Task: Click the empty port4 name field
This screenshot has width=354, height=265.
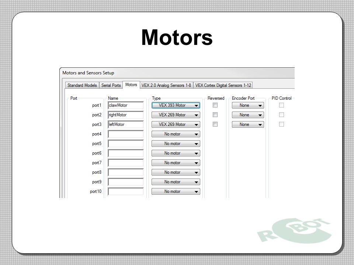Action: coord(126,134)
